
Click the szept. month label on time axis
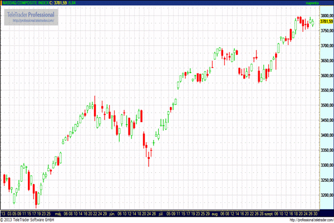coord(268,214)
